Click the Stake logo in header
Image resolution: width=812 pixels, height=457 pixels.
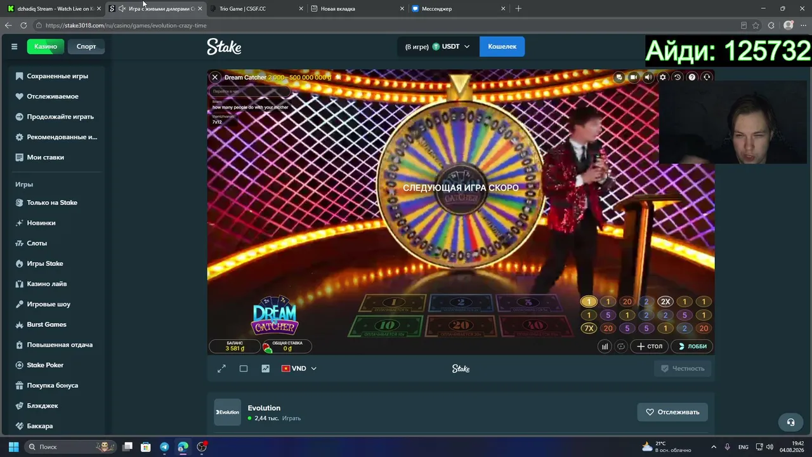(x=224, y=46)
